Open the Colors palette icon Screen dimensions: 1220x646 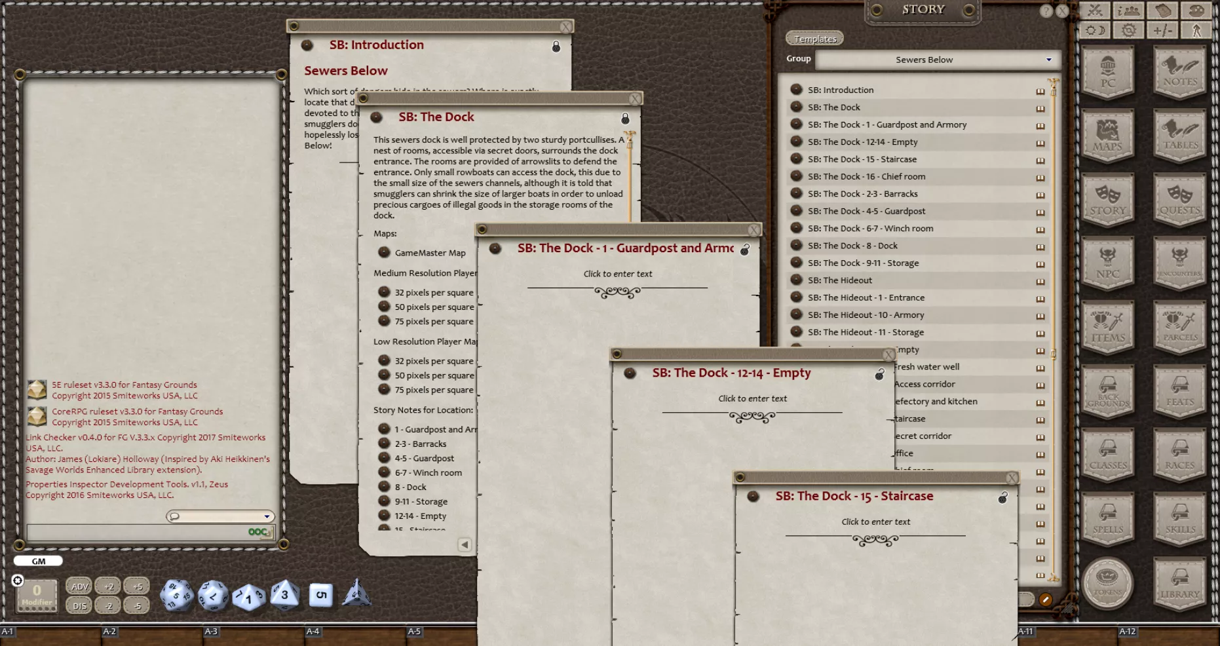[x=1196, y=10]
